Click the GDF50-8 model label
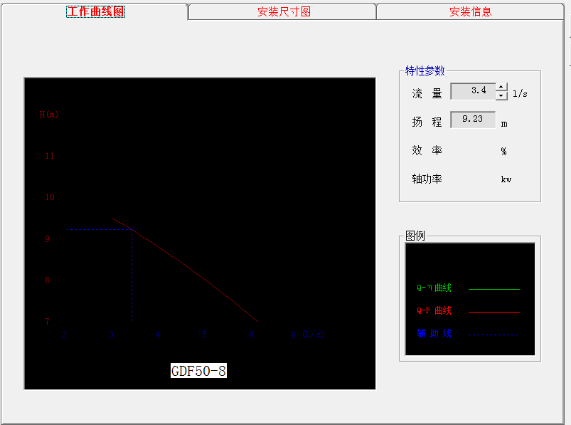Viewport: 571px width, 425px height. pos(198,371)
